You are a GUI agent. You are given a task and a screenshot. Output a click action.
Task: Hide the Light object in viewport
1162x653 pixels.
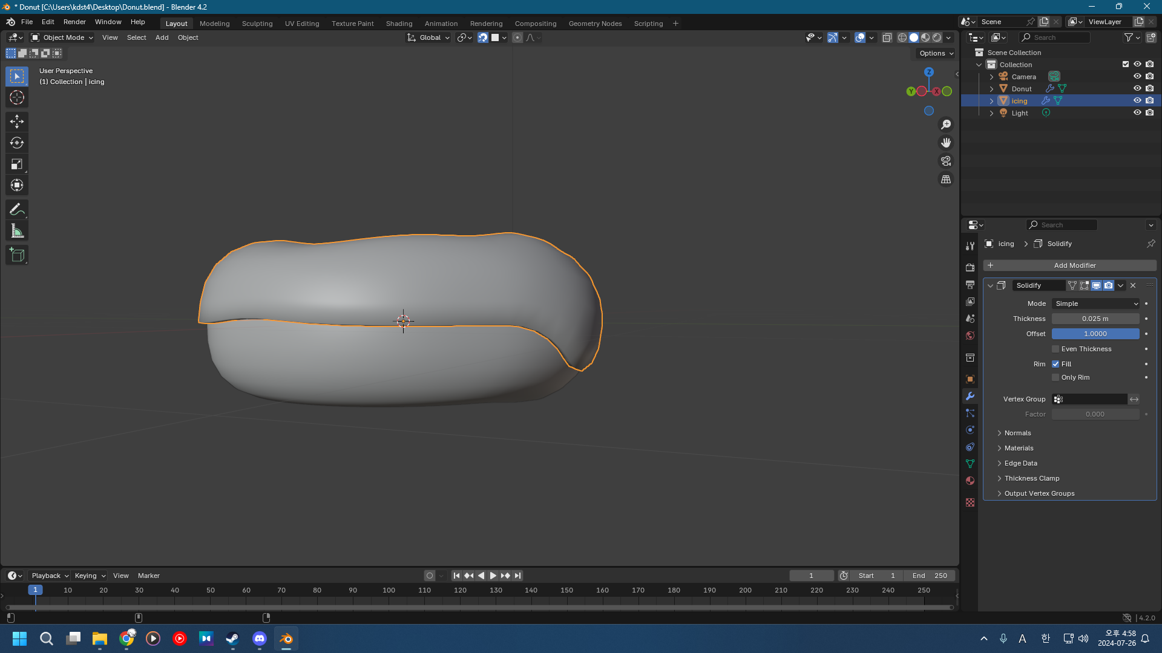click(x=1137, y=112)
